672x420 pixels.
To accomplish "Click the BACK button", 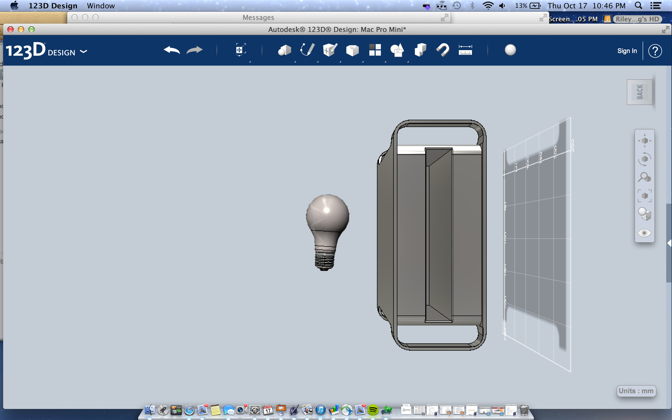I will 640,92.
